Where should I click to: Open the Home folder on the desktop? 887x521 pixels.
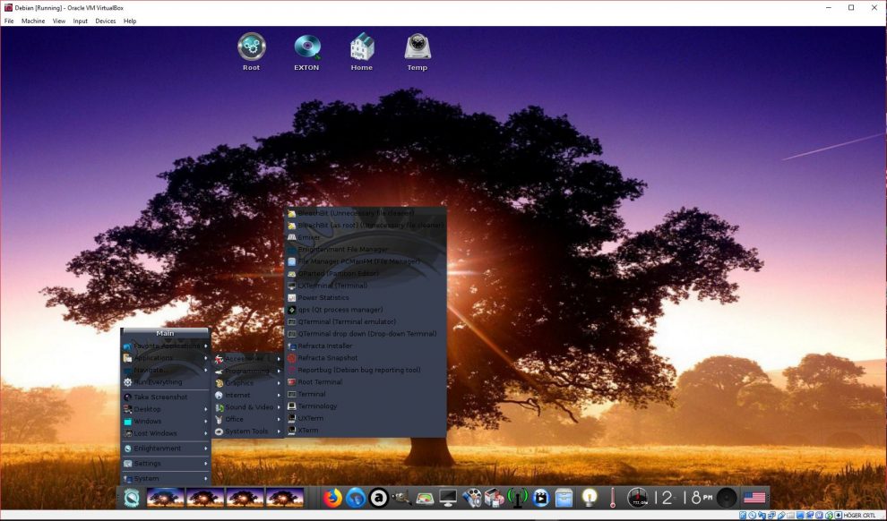coord(361,49)
